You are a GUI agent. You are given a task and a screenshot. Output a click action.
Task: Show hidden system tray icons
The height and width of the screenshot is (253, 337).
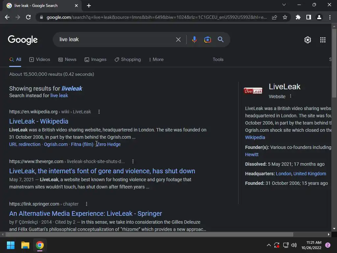coord(269,245)
